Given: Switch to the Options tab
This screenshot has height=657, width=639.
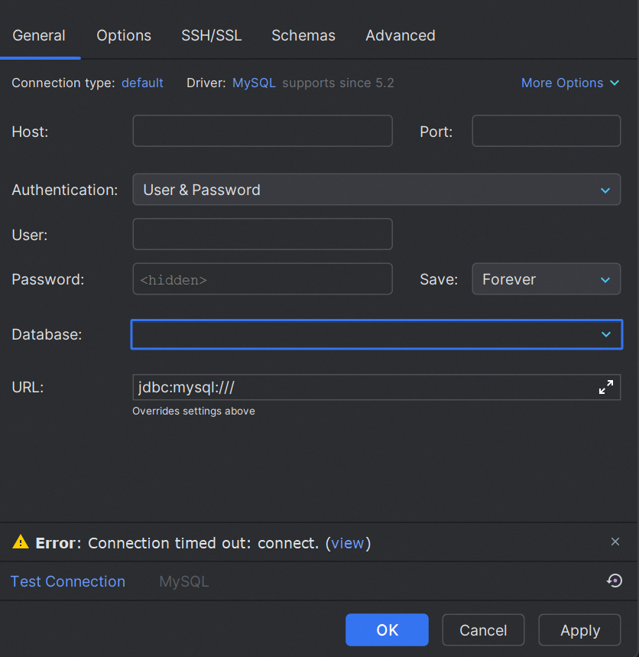Looking at the screenshot, I should pos(124,35).
